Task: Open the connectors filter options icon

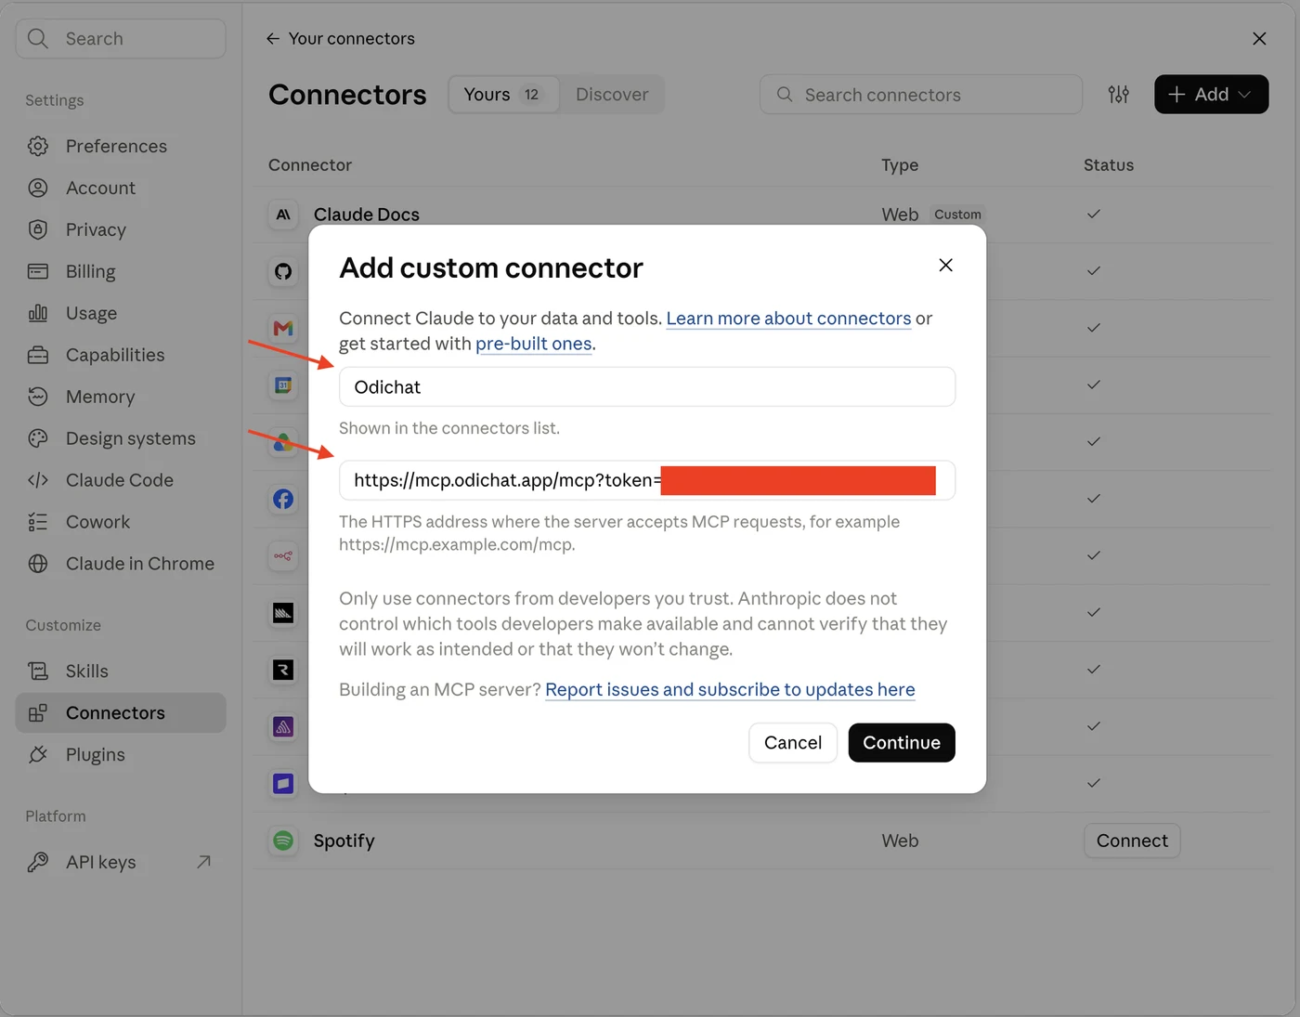Action: click(1119, 95)
